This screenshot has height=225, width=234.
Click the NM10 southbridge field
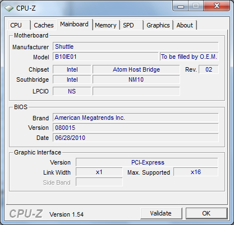pos(136,79)
